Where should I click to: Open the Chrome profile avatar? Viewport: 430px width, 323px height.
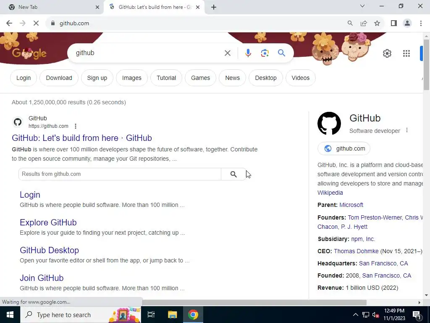[407, 24]
